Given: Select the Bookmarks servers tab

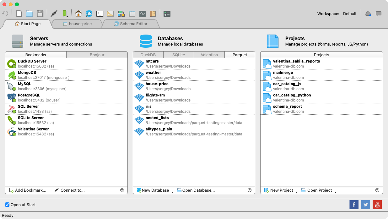Looking at the screenshot, I should coord(36,55).
